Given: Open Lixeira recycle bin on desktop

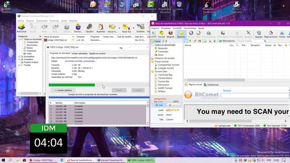Looking at the screenshot, I should tap(179, 5).
